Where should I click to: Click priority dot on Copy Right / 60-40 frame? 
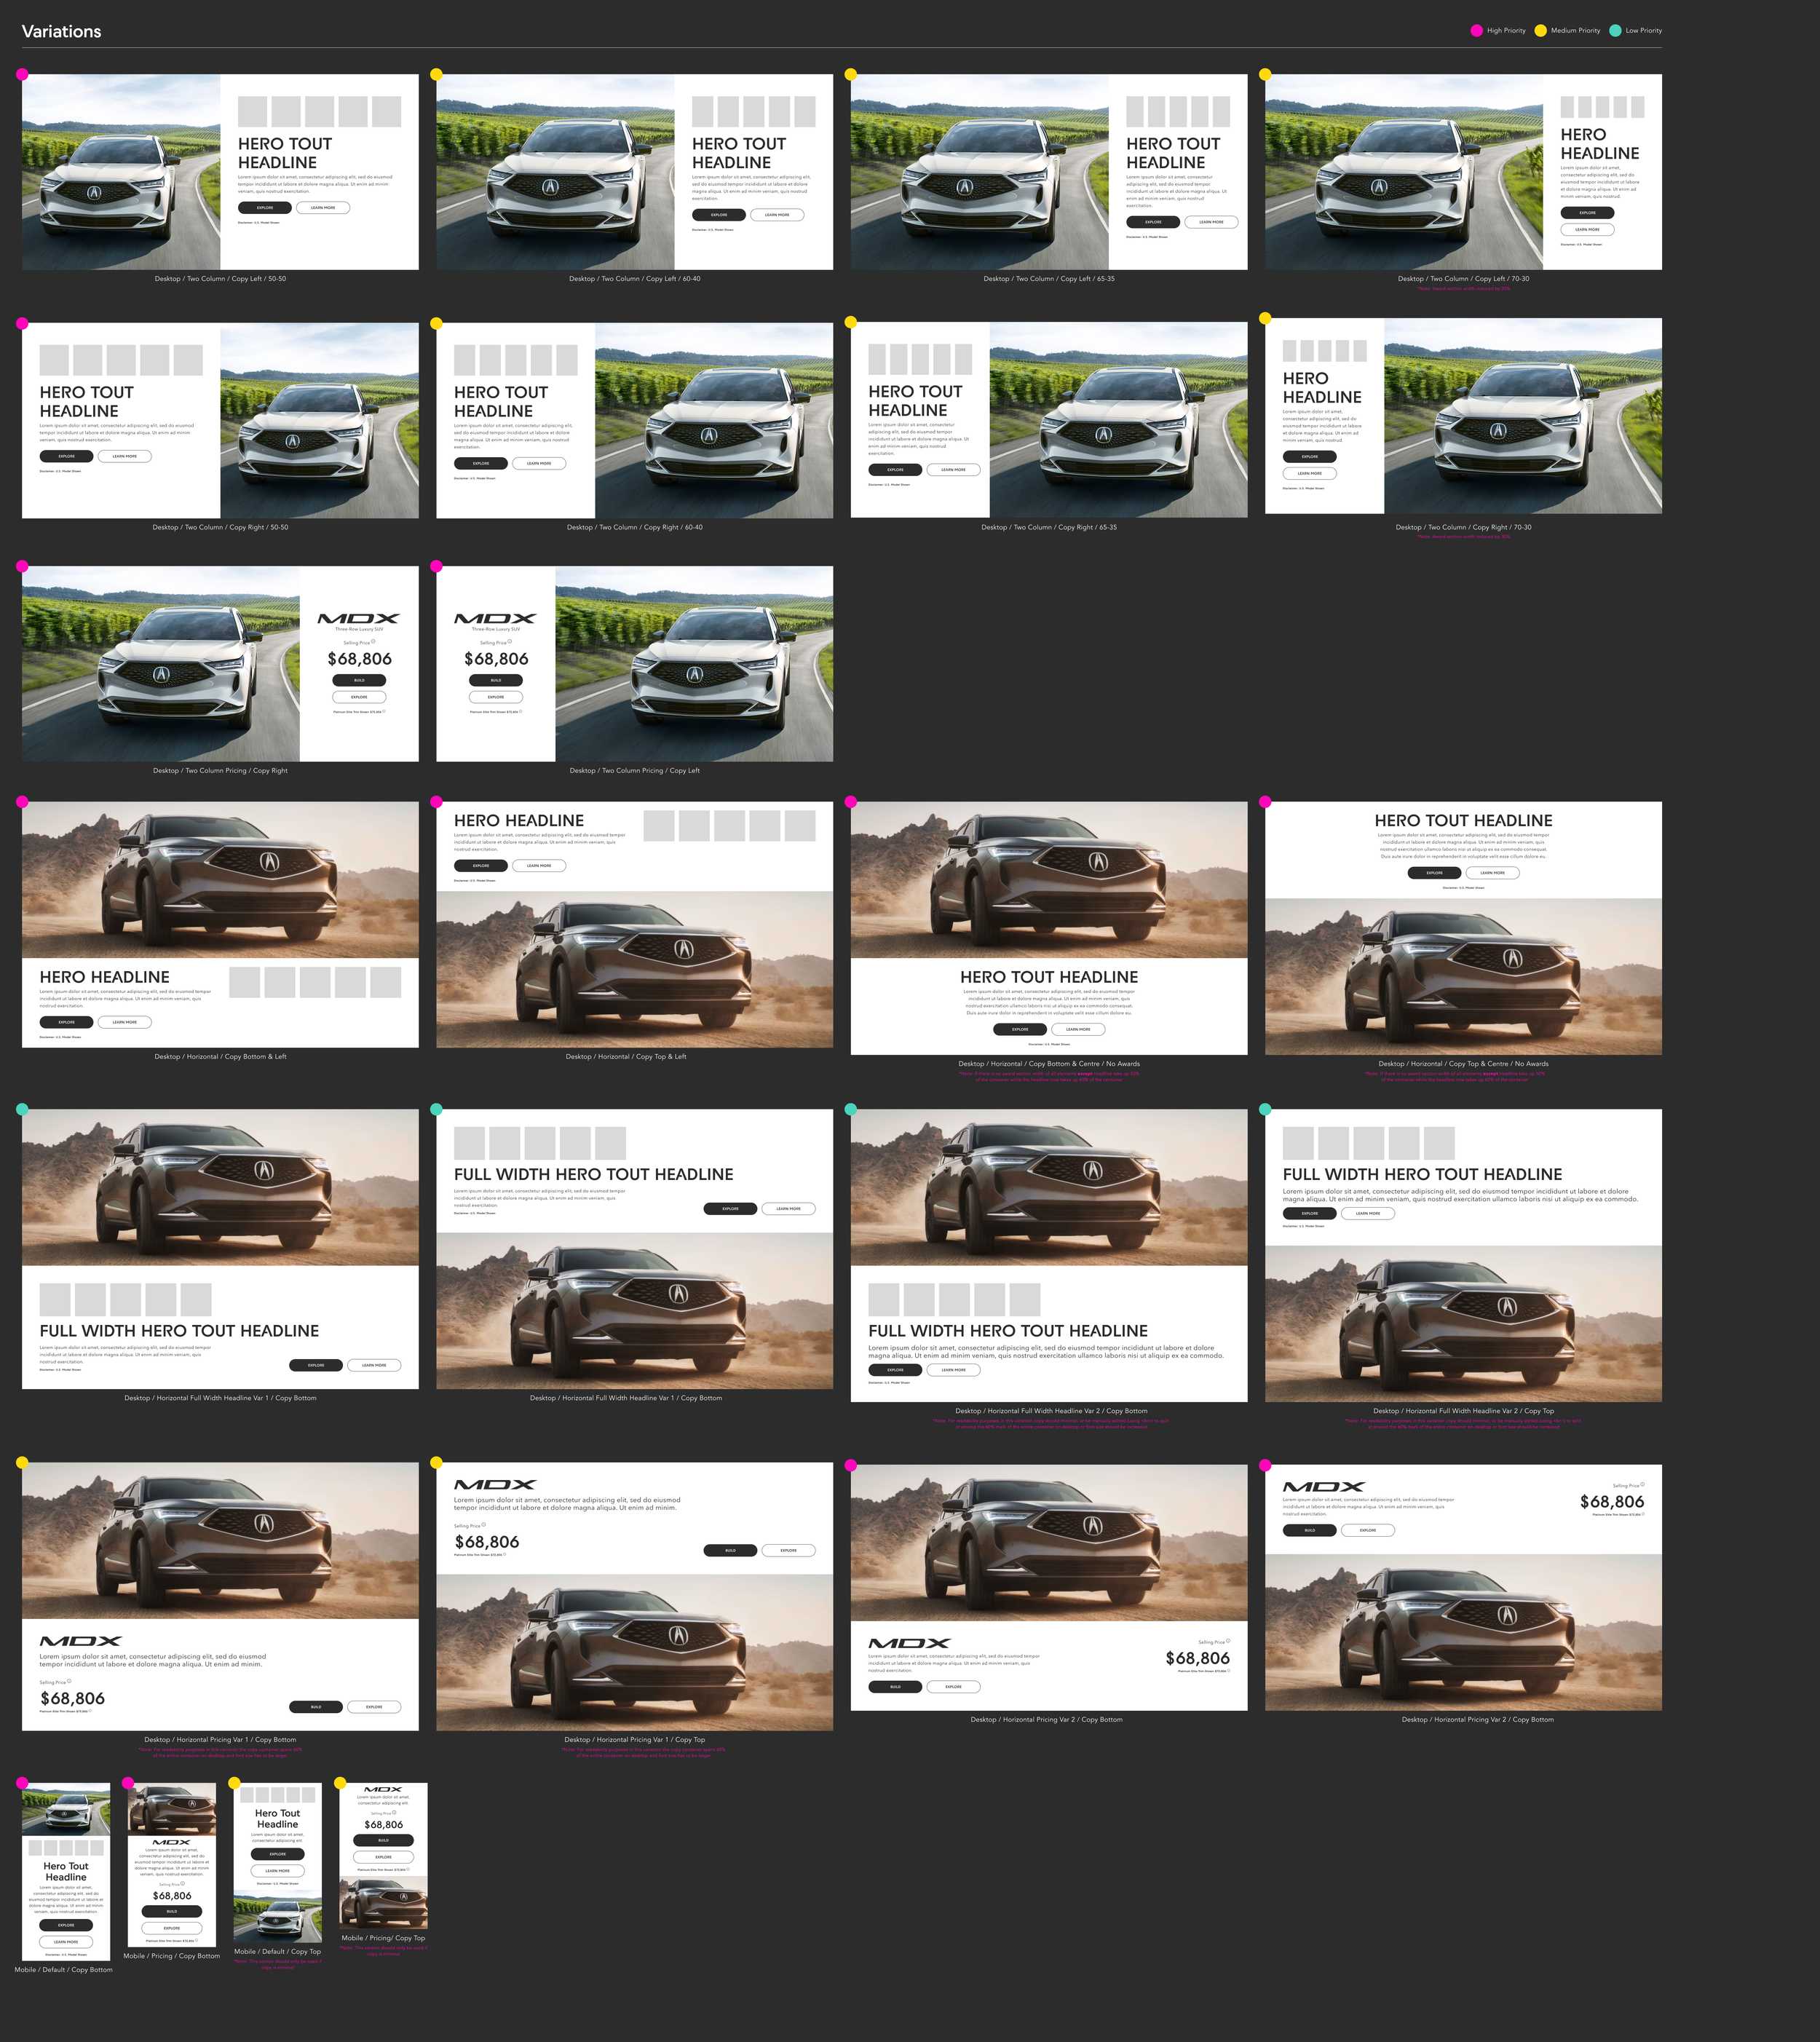pos(436,323)
